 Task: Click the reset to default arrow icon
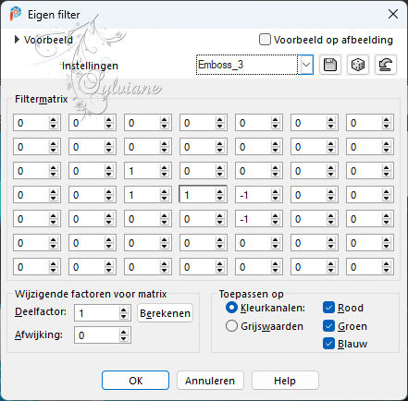(x=386, y=65)
